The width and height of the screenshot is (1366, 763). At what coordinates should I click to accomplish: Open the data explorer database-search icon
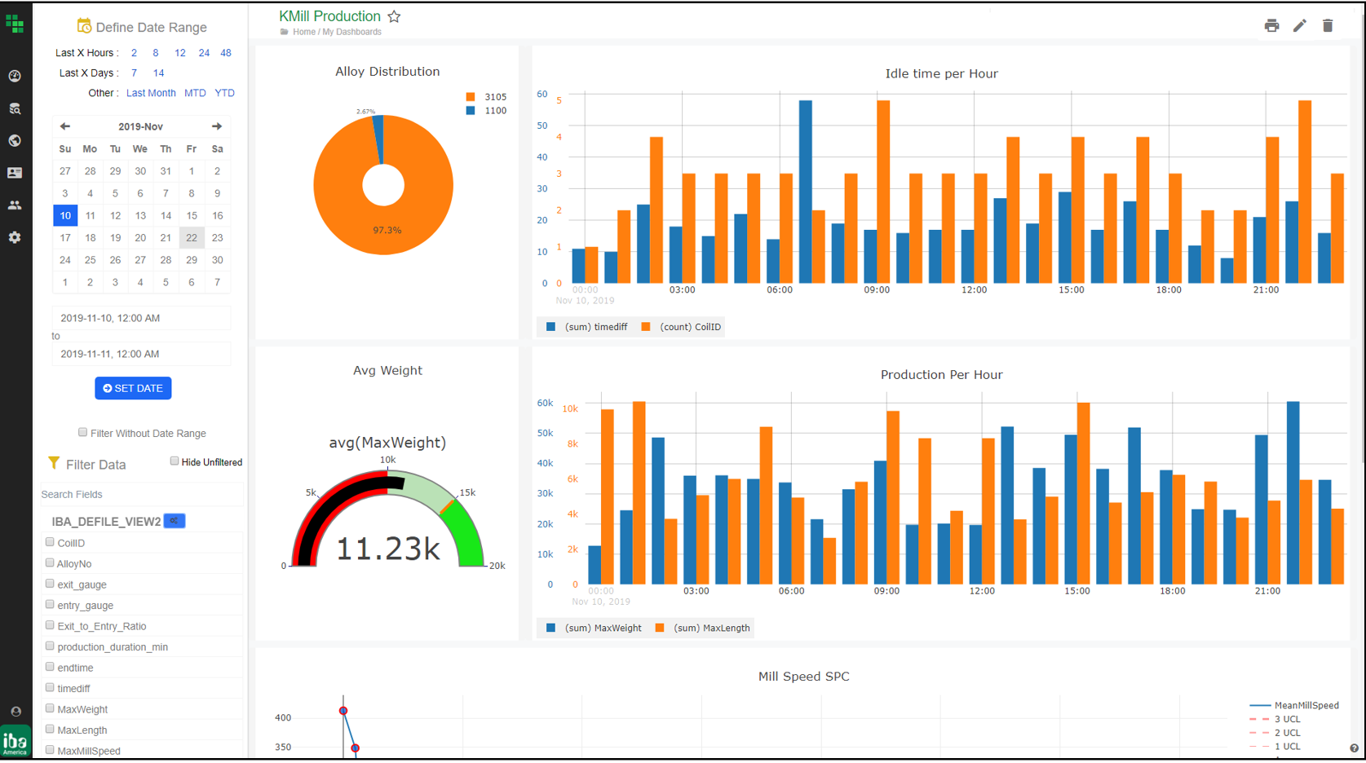pyautogui.click(x=15, y=108)
